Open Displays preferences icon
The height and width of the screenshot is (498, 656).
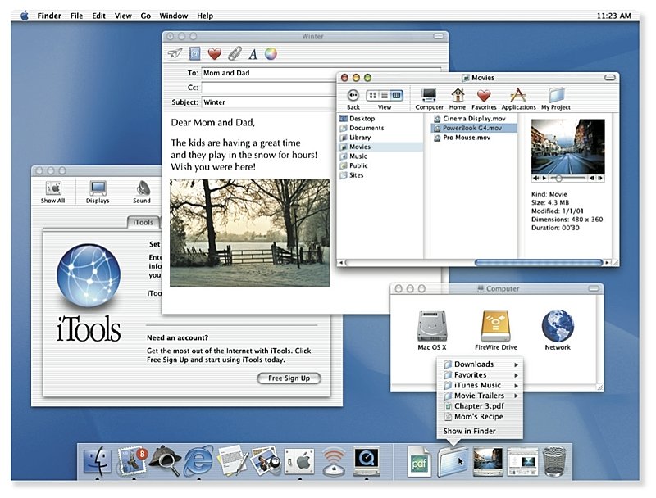tap(98, 192)
